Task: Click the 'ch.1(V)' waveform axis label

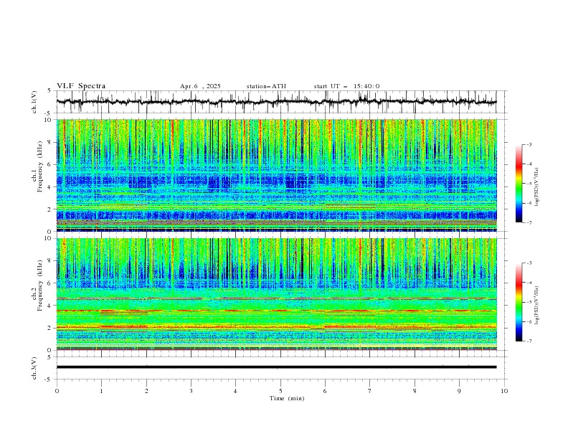Action: coord(34,102)
